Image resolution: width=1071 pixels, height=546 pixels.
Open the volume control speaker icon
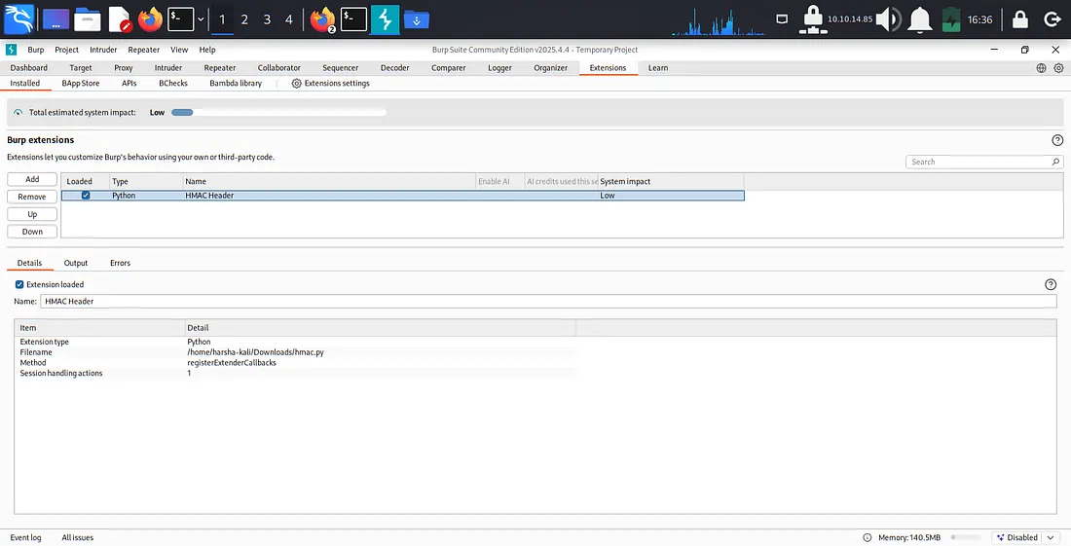click(889, 19)
